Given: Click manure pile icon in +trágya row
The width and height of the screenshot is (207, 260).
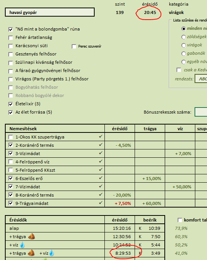Looking at the screenshot, I should point(32,236).
